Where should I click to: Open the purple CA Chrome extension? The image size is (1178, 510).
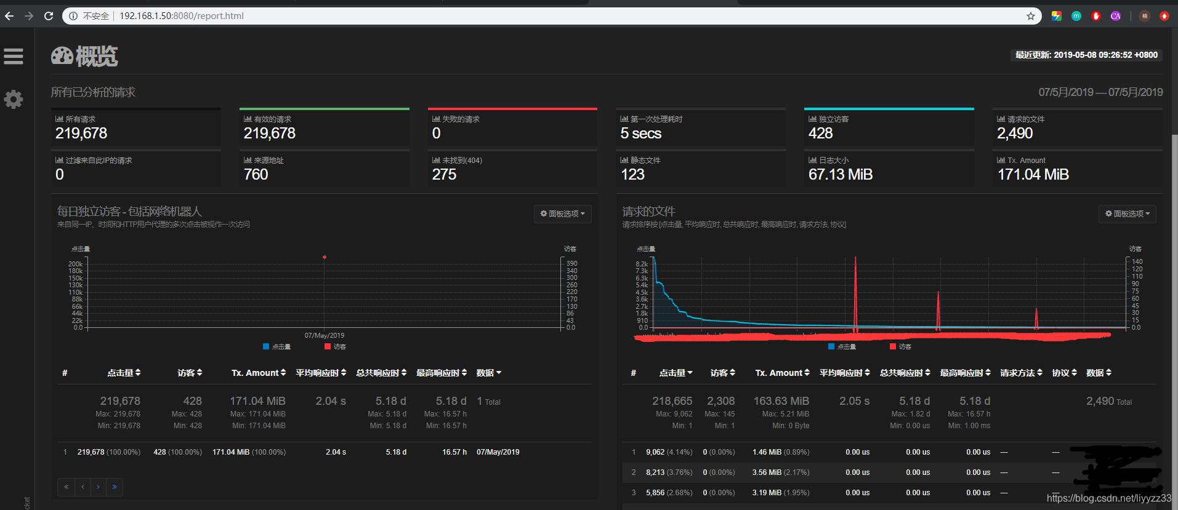pyautogui.click(x=1116, y=16)
